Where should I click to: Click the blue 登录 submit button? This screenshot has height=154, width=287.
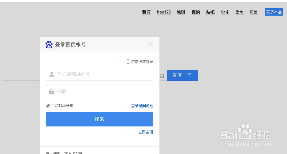click(99, 119)
